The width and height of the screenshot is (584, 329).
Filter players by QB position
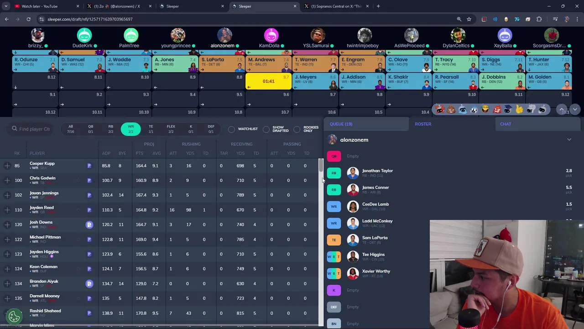[x=90, y=129]
